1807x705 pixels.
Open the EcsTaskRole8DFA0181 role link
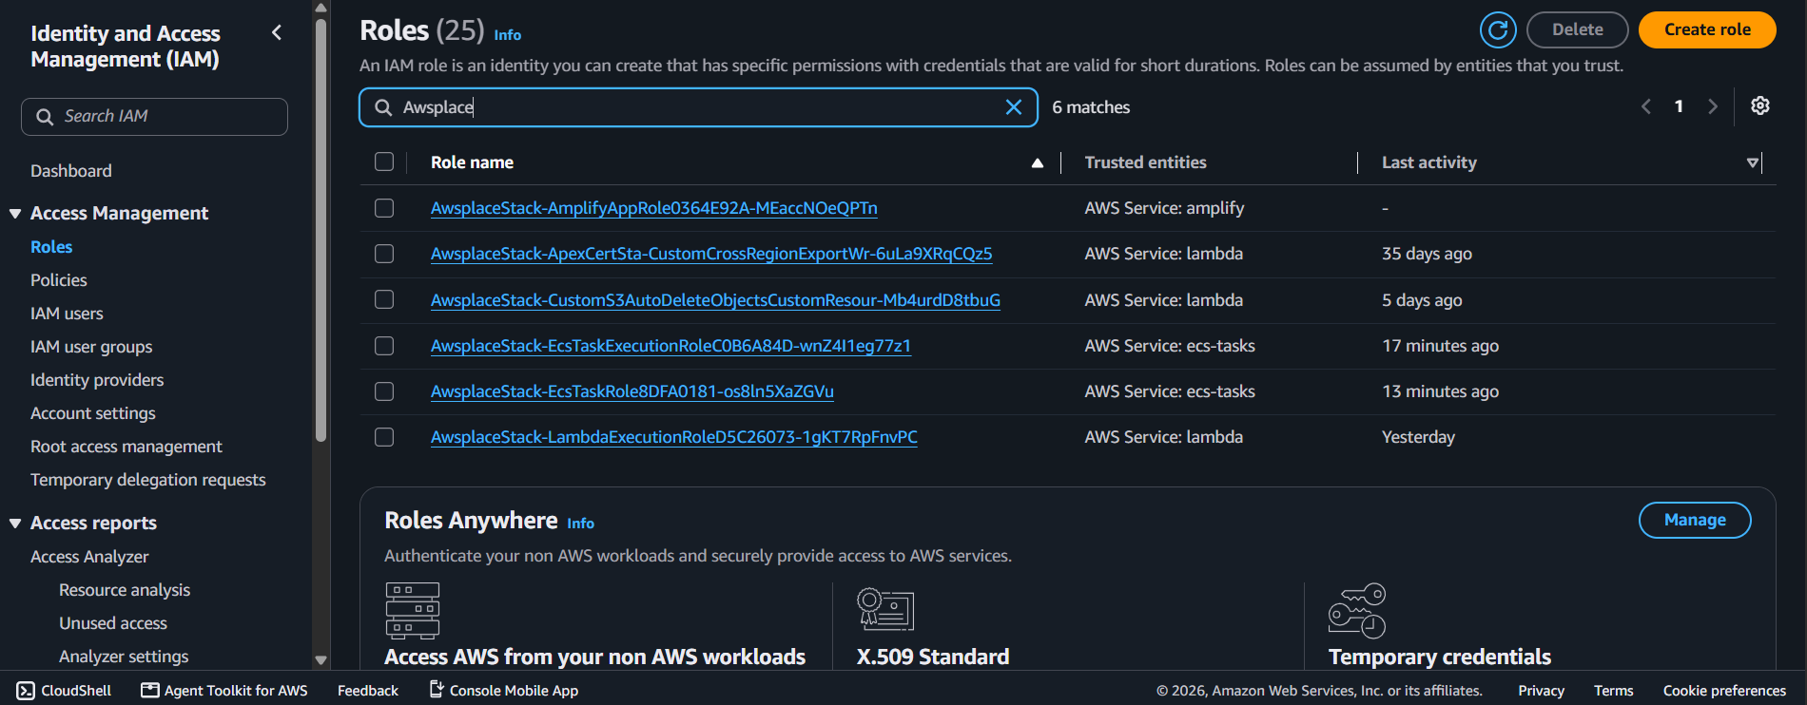(x=632, y=391)
